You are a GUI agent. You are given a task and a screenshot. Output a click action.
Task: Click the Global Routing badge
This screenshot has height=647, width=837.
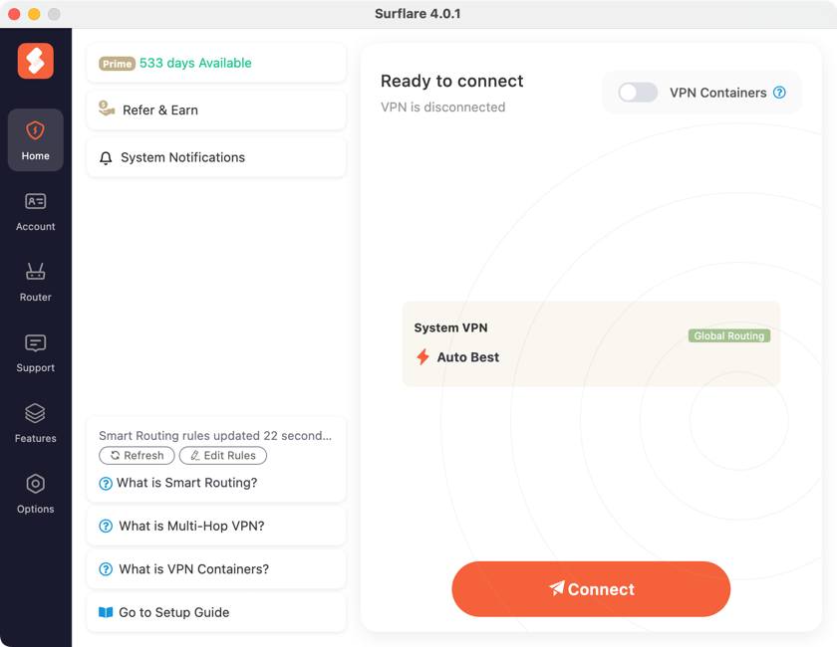coord(729,335)
